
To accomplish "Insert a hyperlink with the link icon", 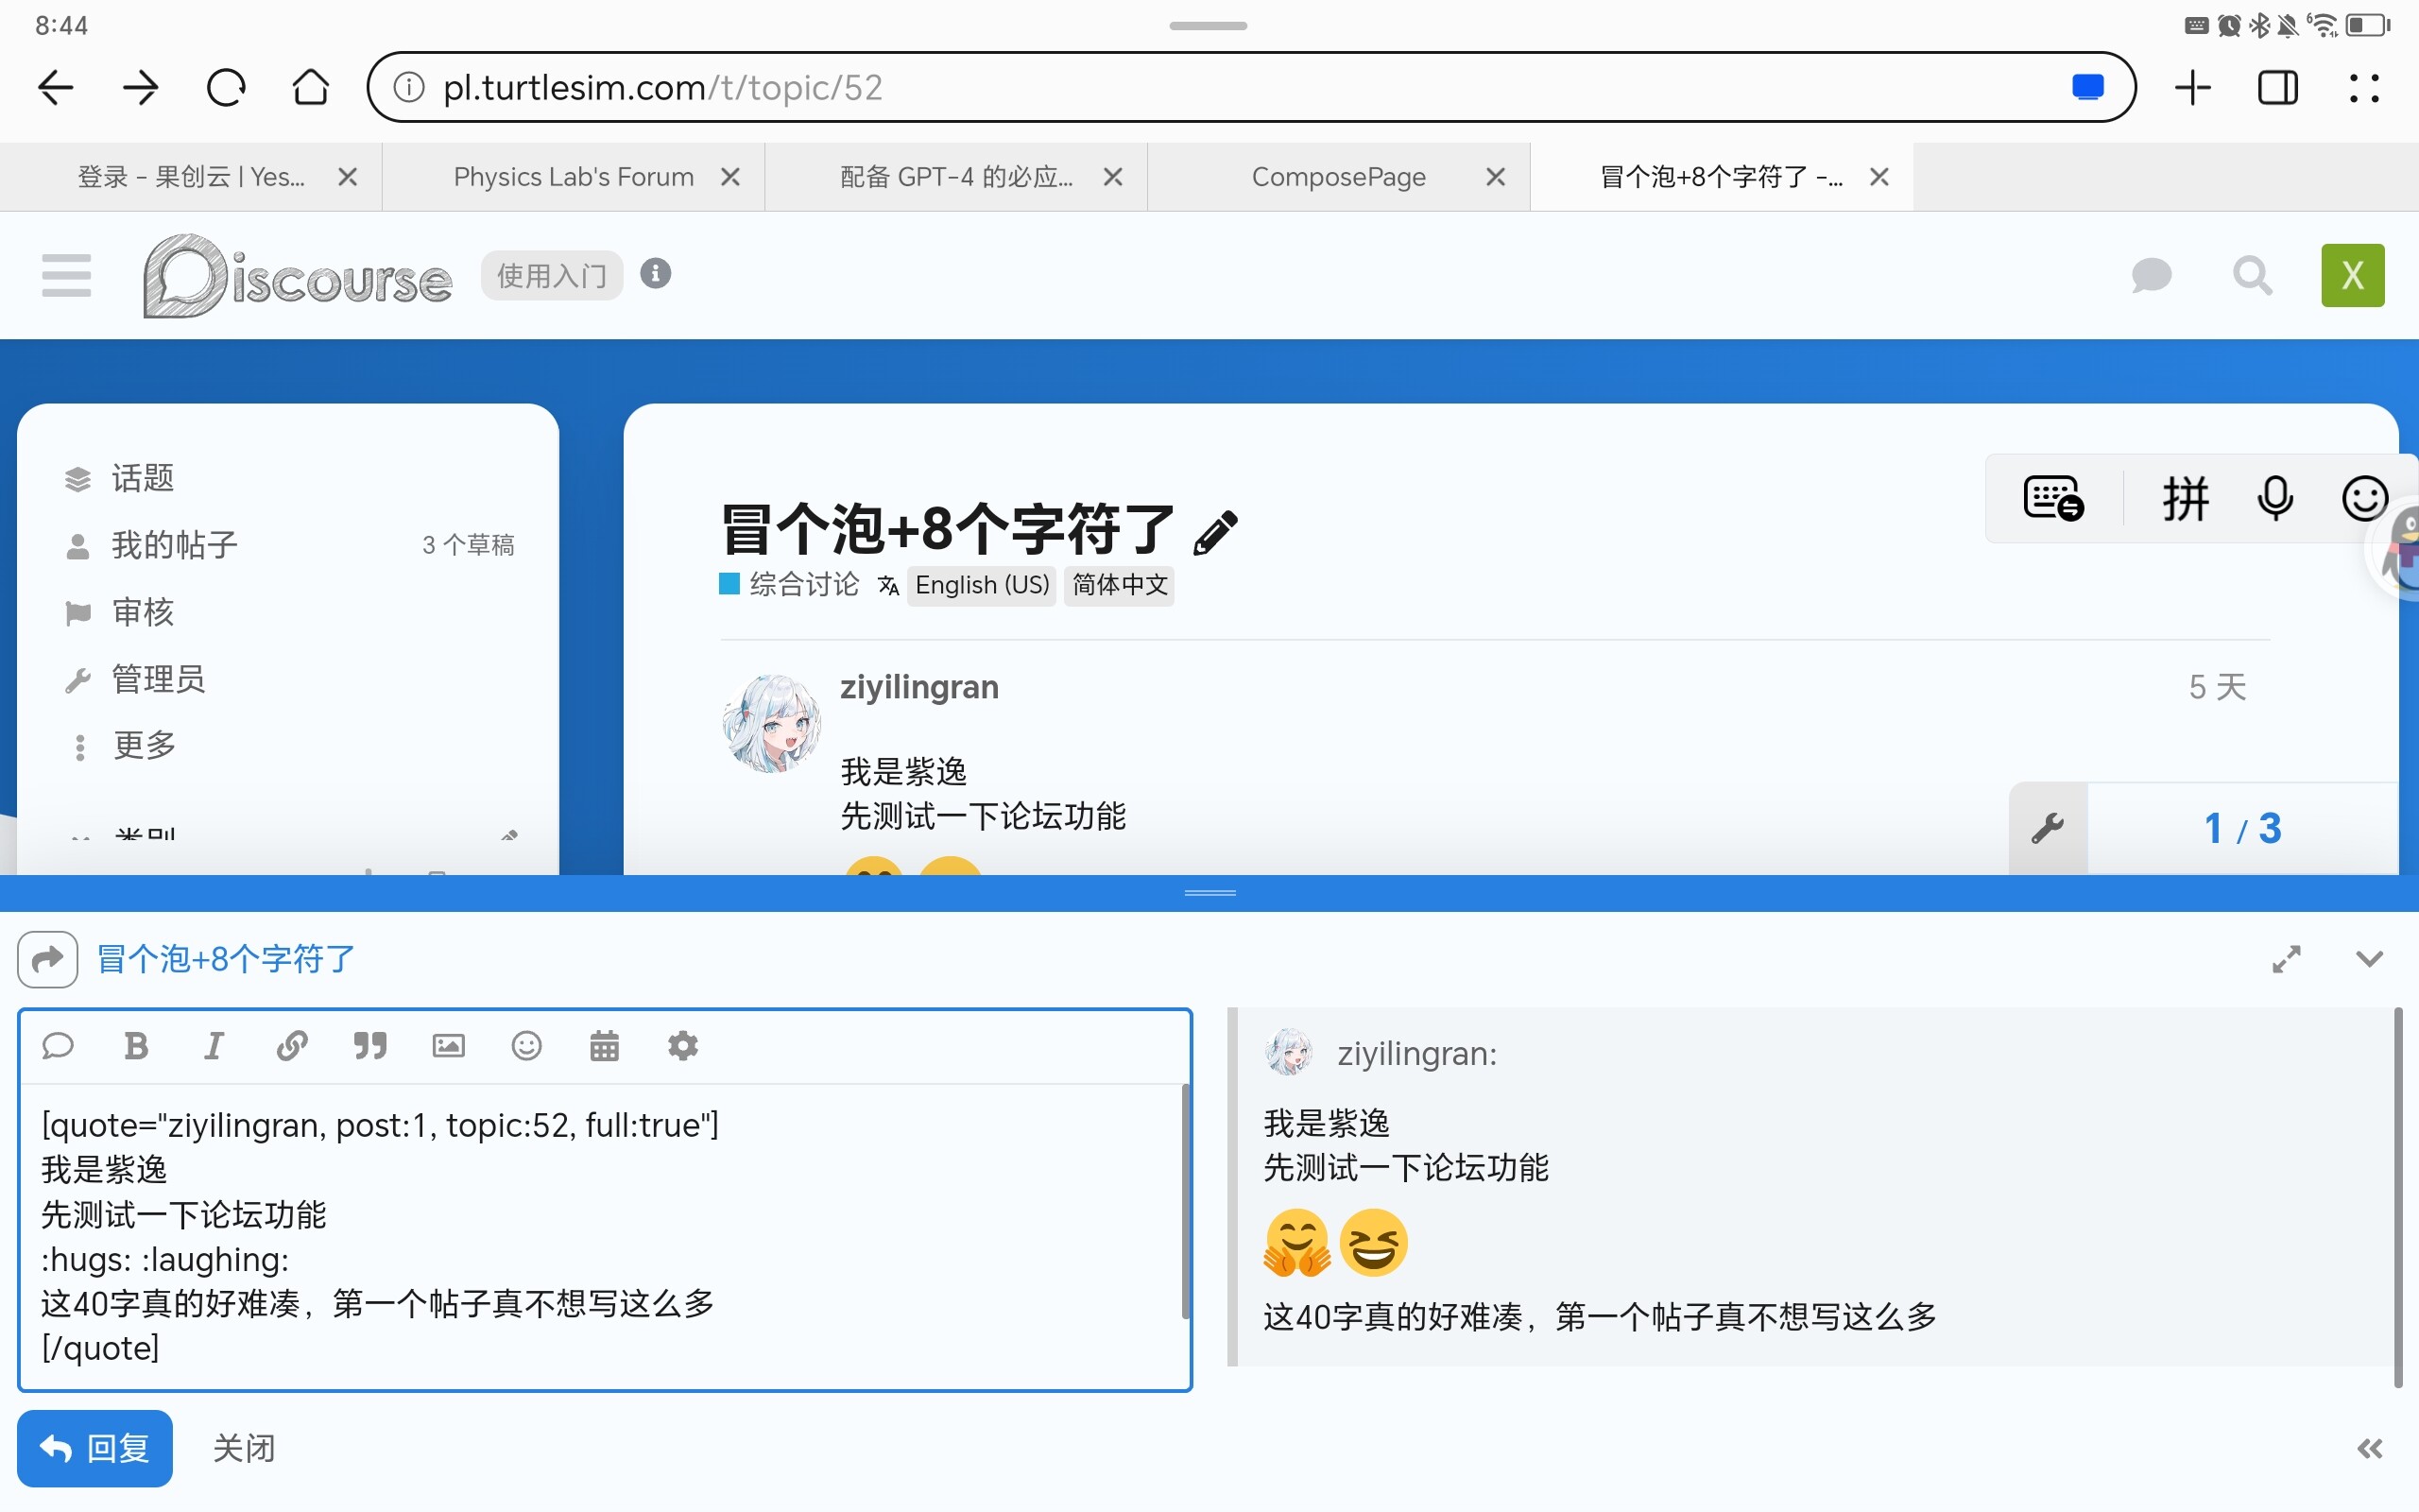I will 292,1046.
